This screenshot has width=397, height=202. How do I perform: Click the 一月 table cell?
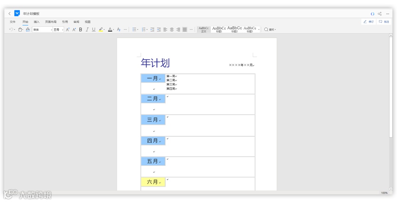coord(153,78)
